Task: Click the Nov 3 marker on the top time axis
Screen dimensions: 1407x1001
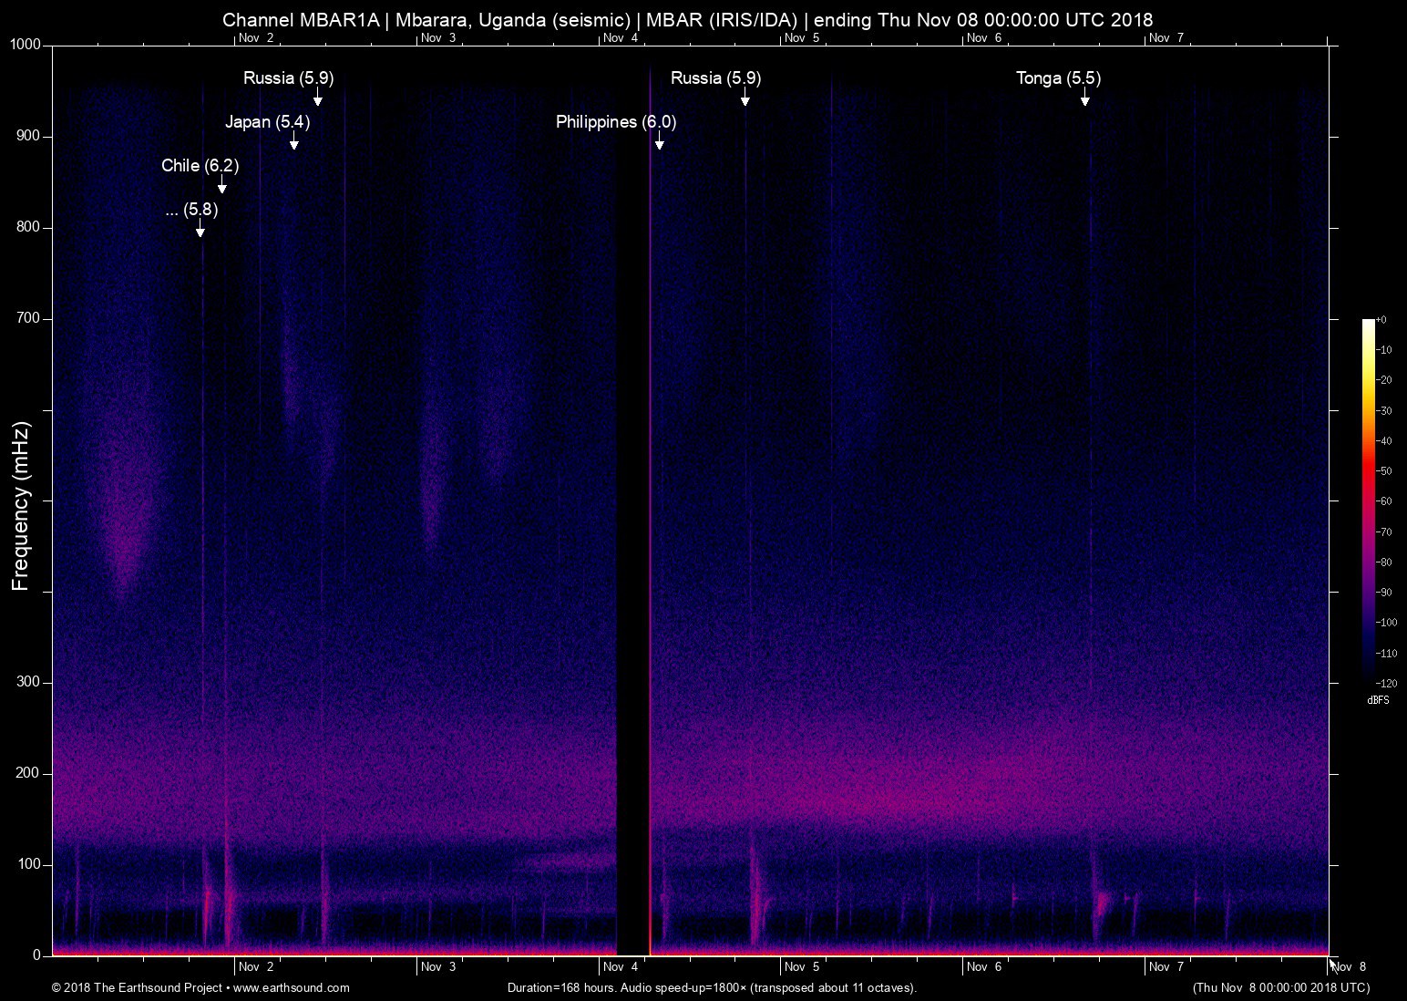Action: click(x=437, y=38)
